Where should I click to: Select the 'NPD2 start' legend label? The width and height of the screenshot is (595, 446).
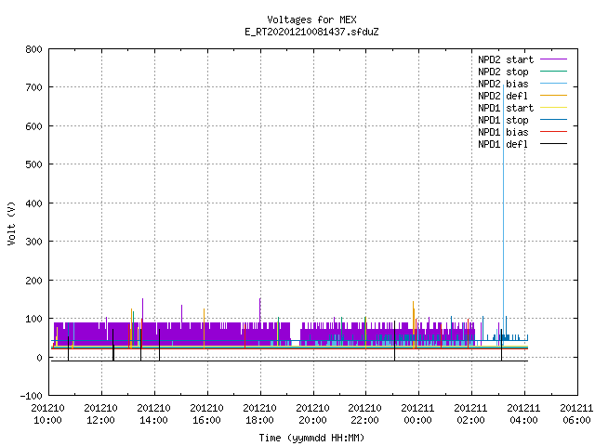(x=506, y=59)
